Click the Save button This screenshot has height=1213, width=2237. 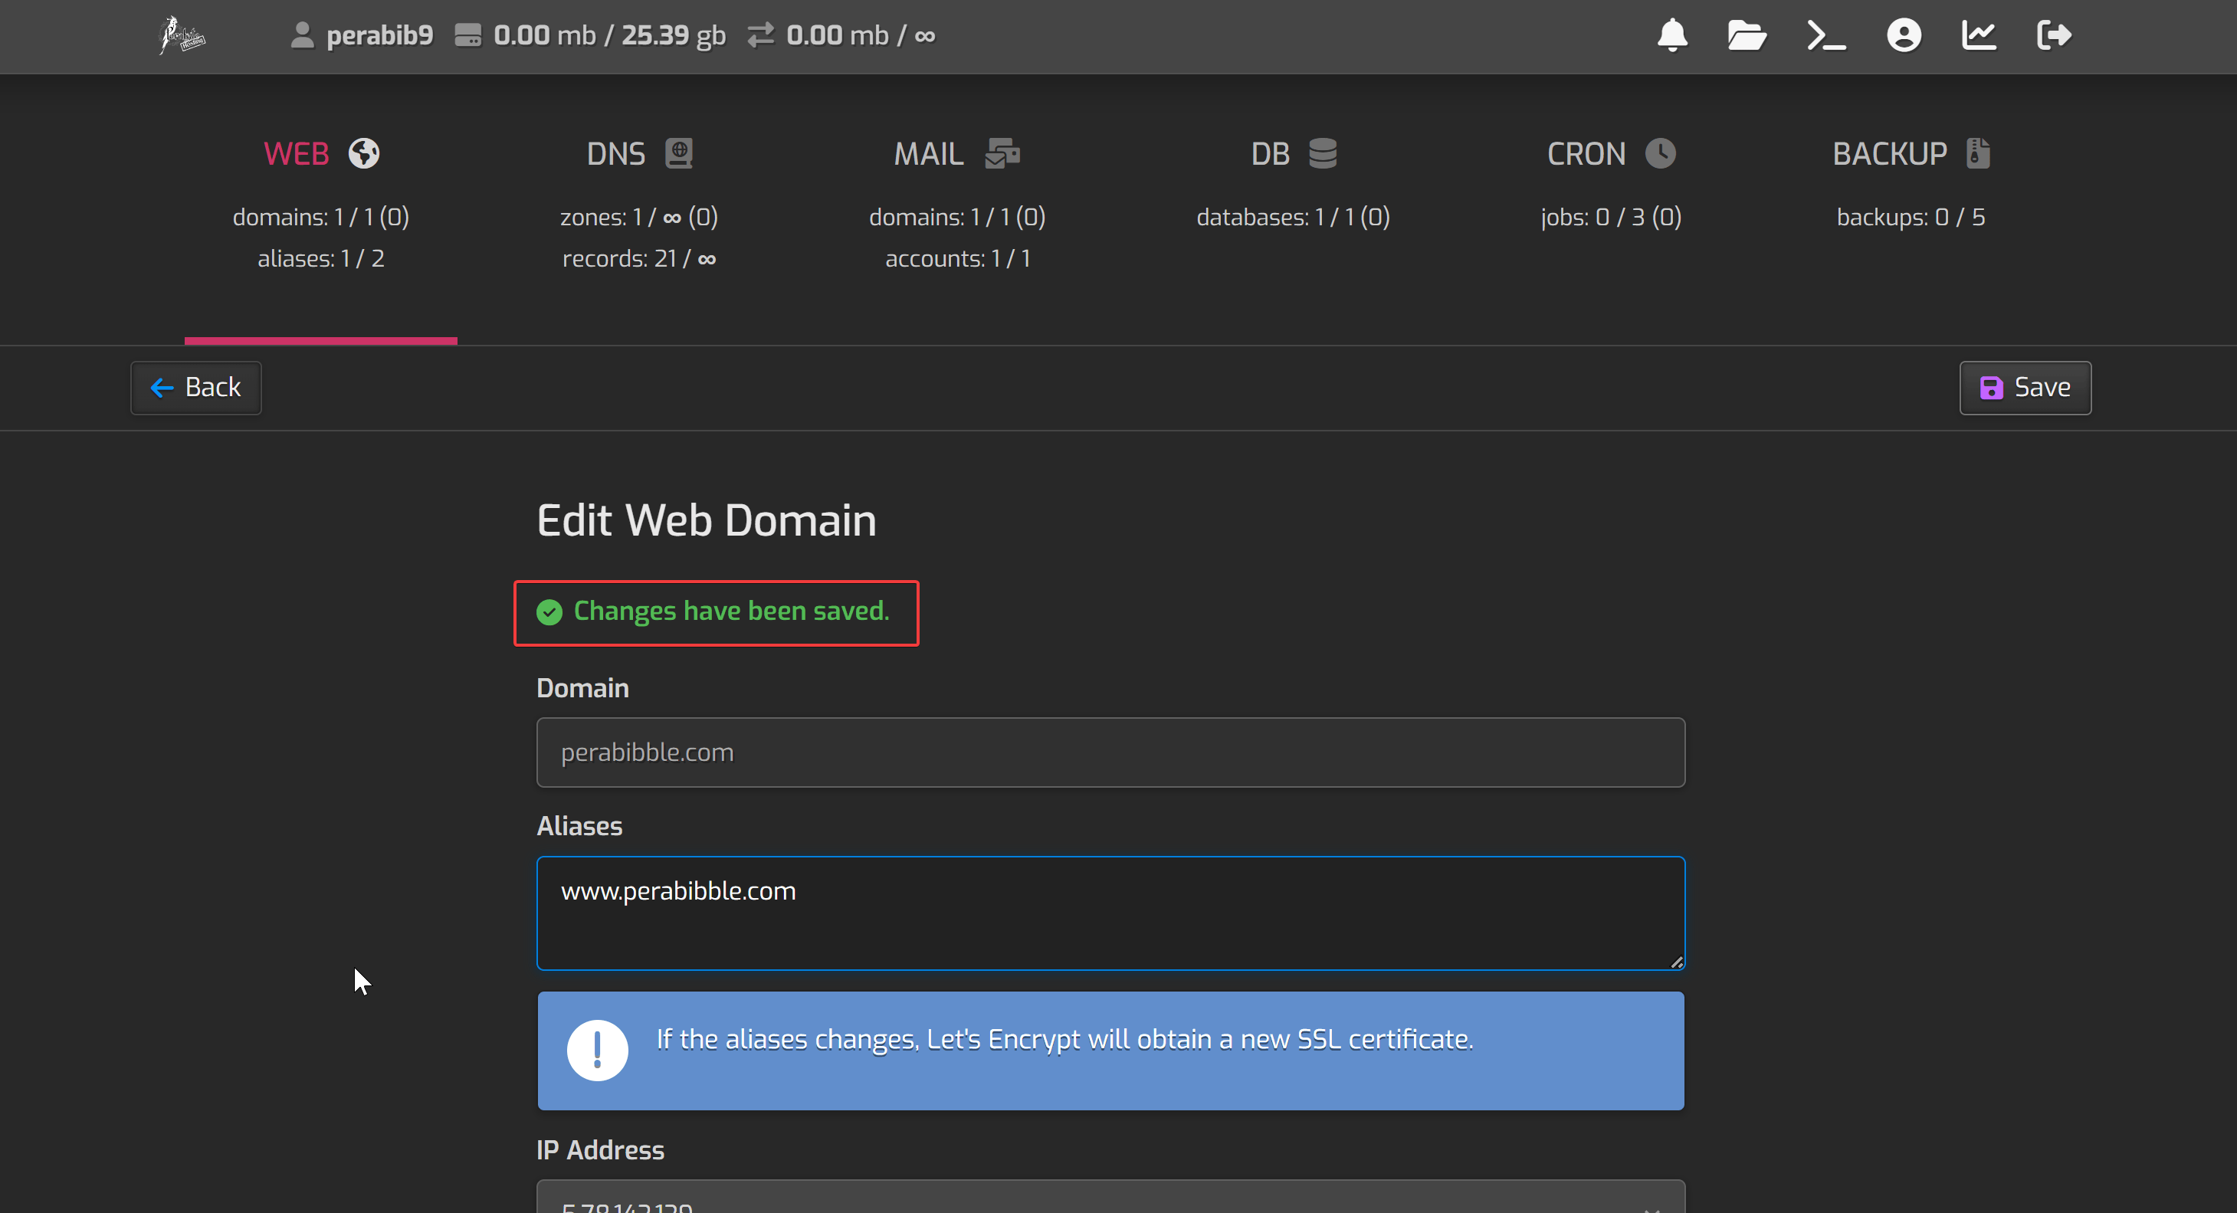tap(2024, 387)
